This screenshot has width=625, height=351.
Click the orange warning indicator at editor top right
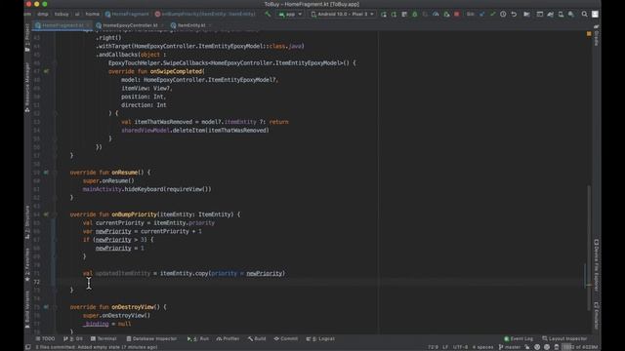pos(589,34)
